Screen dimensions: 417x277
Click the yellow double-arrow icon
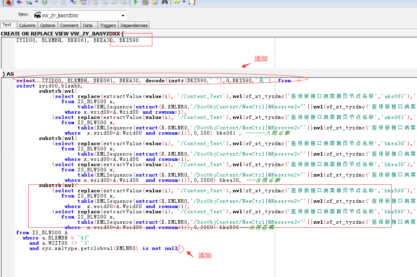pos(177,2)
